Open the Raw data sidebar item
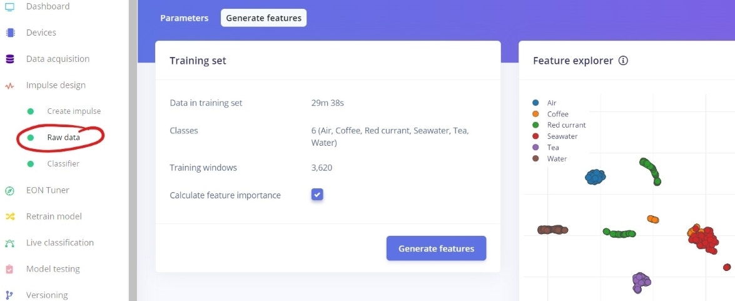 pos(63,138)
